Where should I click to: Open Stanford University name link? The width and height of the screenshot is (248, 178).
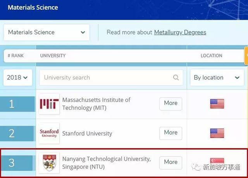tap(87, 133)
